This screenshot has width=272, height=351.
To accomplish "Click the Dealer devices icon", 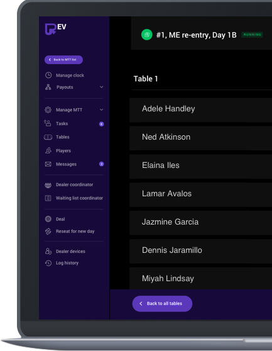I will tap(48, 251).
